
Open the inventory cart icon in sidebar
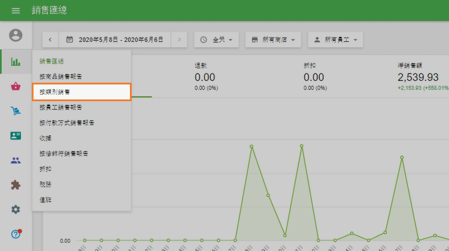16,111
